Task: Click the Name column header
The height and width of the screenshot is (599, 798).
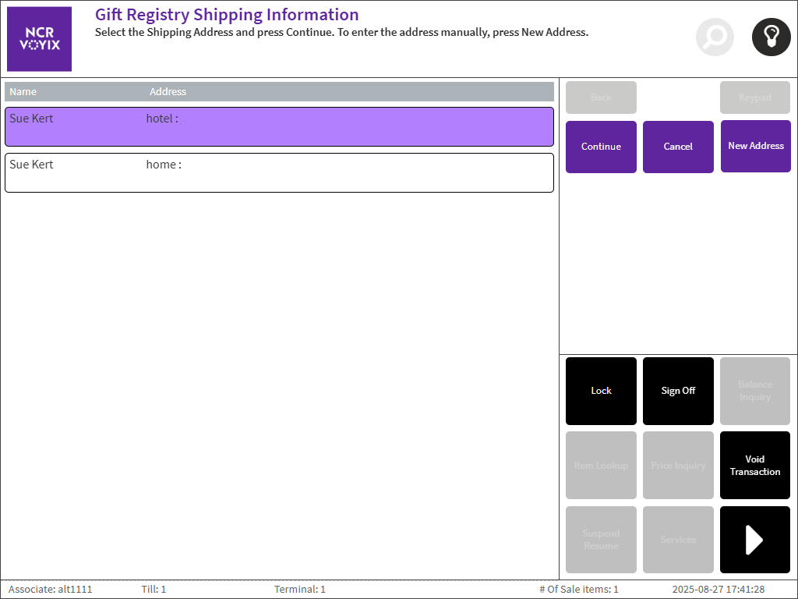Action: [23, 92]
